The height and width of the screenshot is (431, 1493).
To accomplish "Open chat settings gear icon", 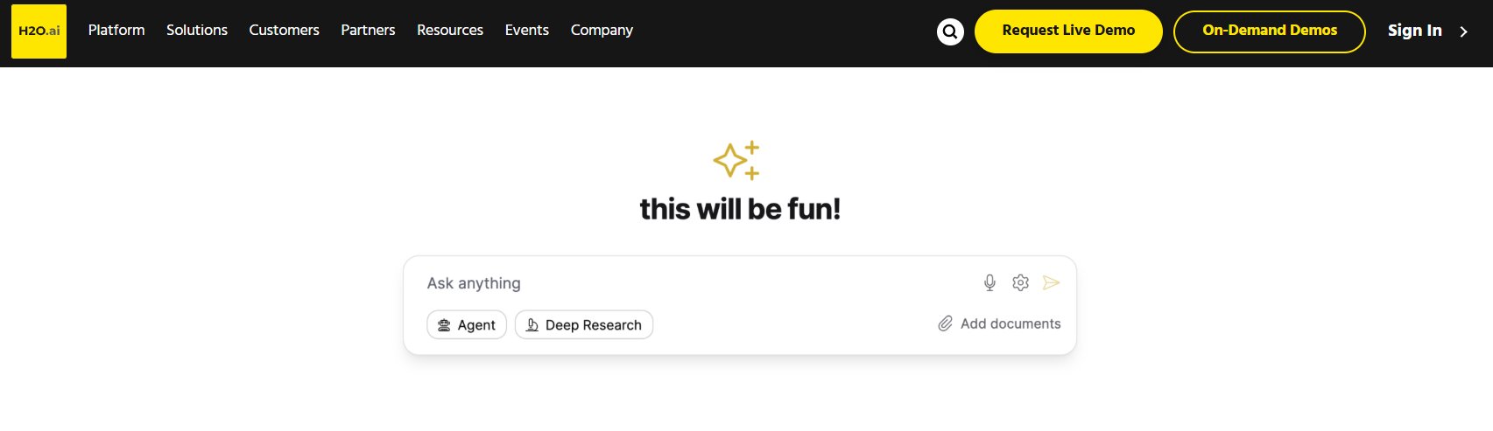I will (1020, 282).
